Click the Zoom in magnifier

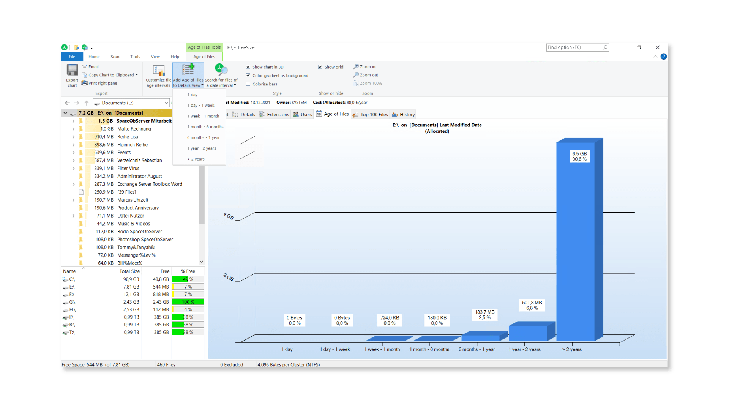tap(356, 67)
